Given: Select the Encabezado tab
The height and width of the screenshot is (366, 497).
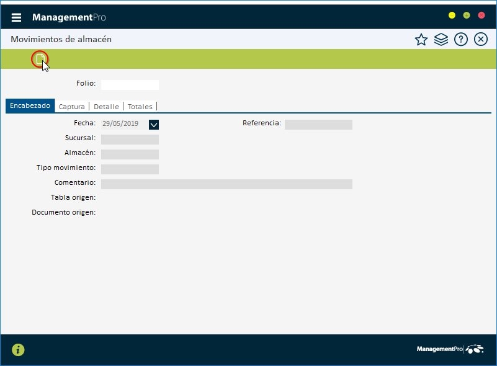Looking at the screenshot, I should click(30, 106).
